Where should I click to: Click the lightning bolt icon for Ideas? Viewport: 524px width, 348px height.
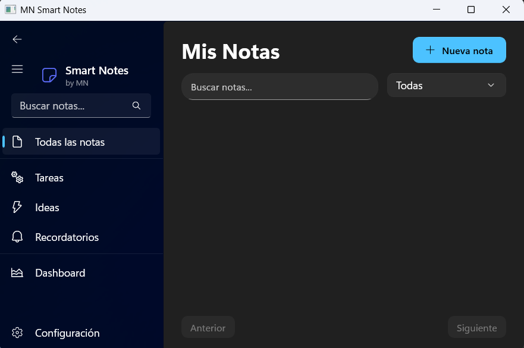click(x=17, y=207)
